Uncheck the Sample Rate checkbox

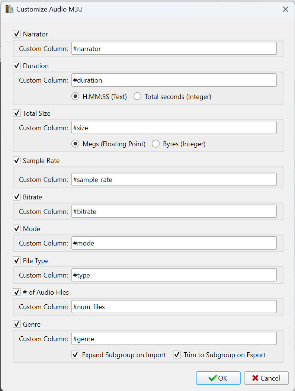coord(17,161)
